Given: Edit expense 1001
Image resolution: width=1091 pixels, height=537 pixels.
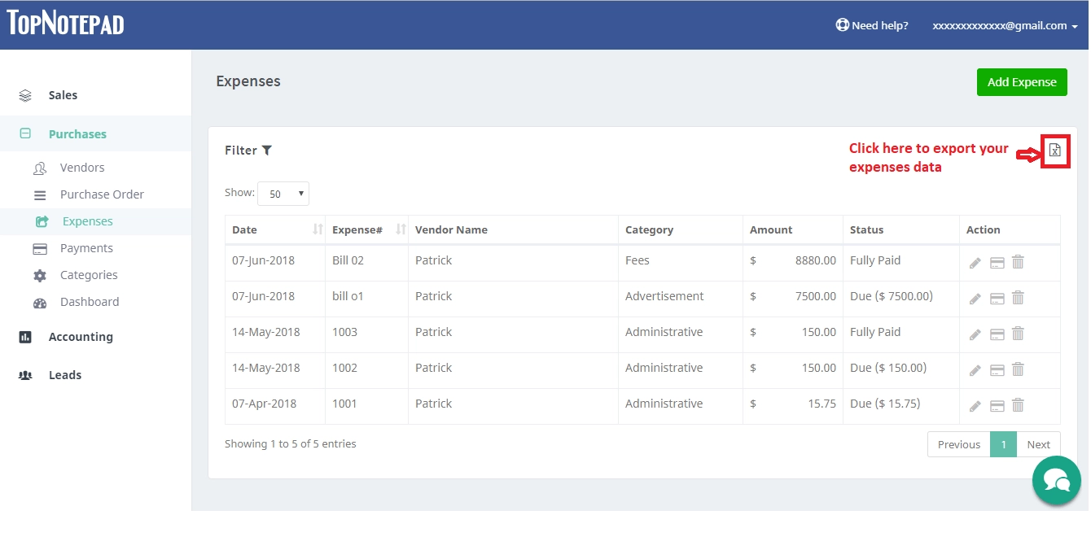Looking at the screenshot, I should pos(975,406).
